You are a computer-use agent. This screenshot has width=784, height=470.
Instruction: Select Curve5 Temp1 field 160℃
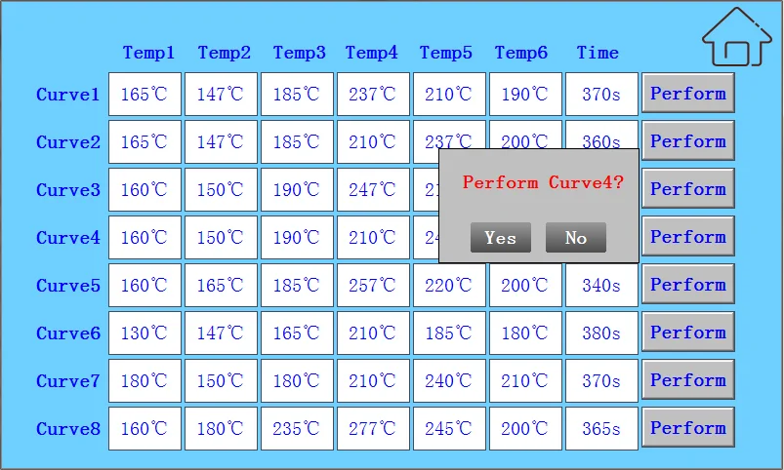tap(145, 285)
